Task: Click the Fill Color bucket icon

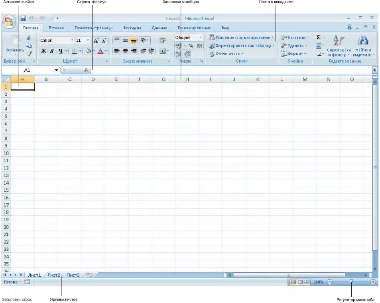Action: pyautogui.click(x=88, y=51)
